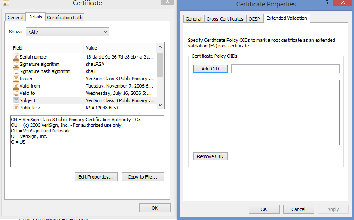The image size is (354, 220).
Task: Click the value 'Wednesday, July 16, 2036'
Action: pos(119,93)
